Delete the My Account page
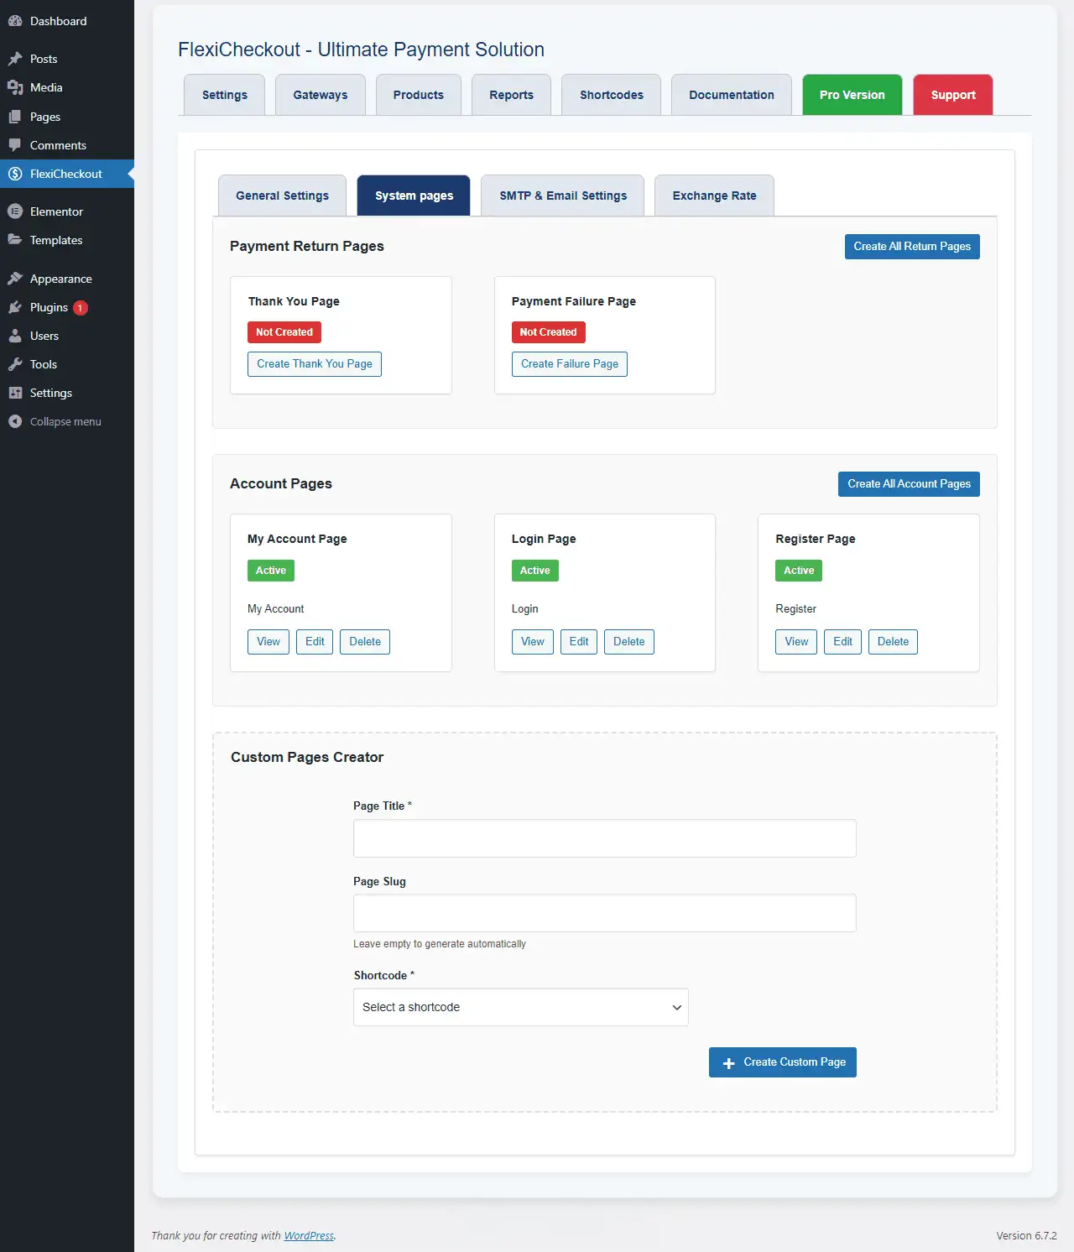The height and width of the screenshot is (1252, 1074). click(365, 642)
